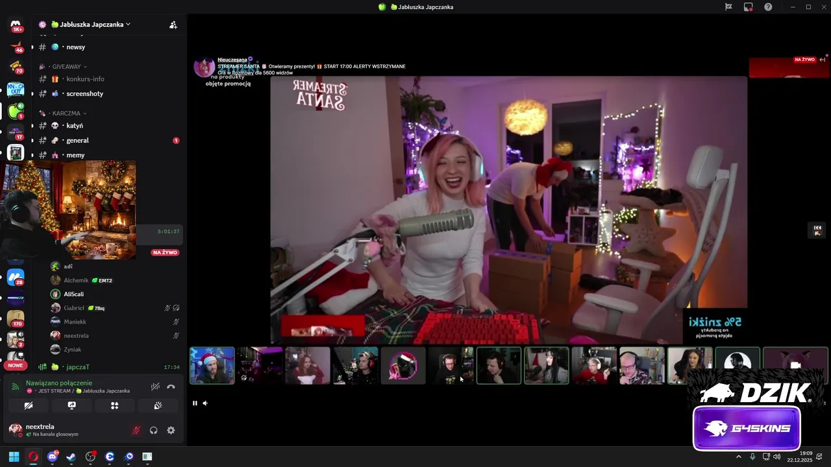Click the red NOWE unread indicator

tap(16, 365)
